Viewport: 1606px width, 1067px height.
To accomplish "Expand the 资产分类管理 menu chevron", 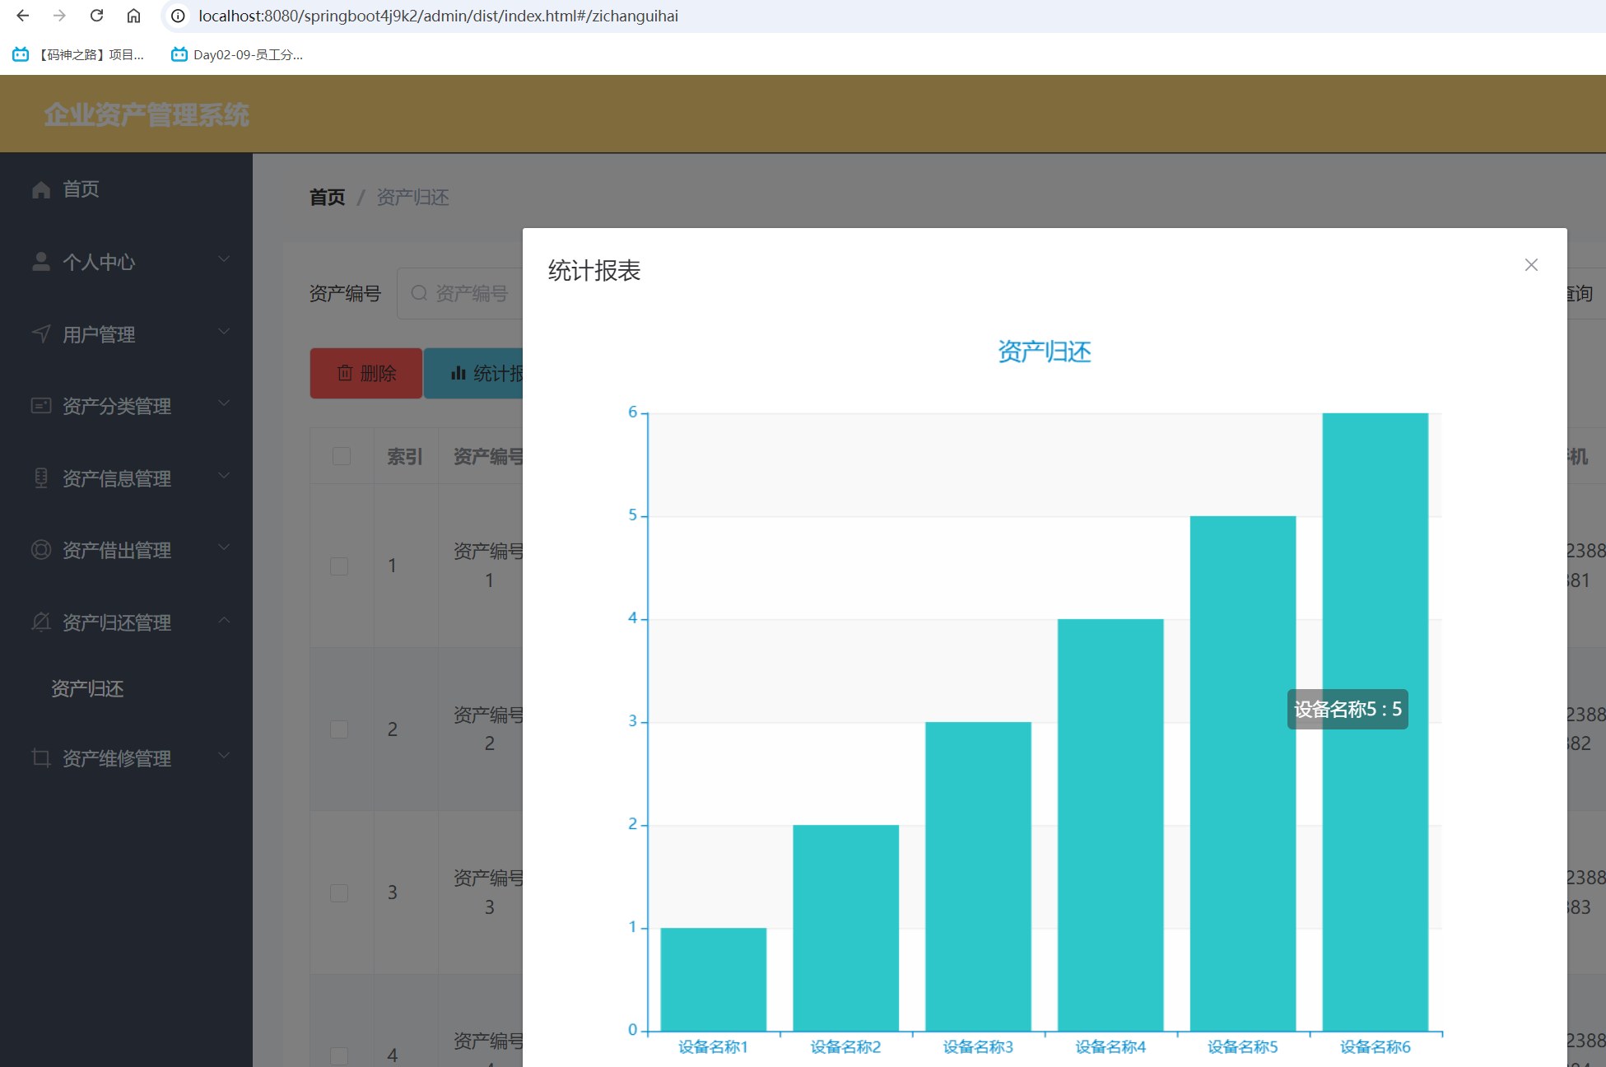I will (x=224, y=403).
